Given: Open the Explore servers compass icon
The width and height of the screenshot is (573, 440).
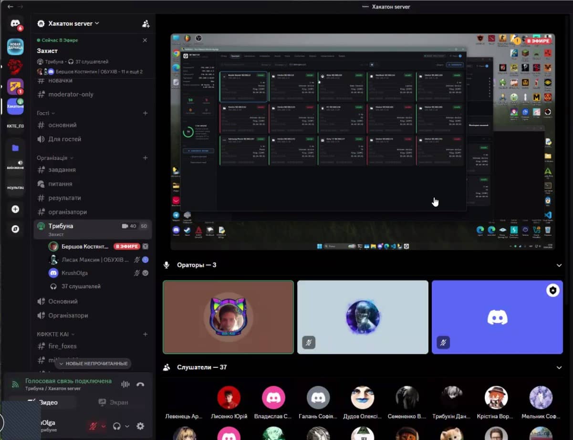Looking at the screenshot, I should 15,229.
